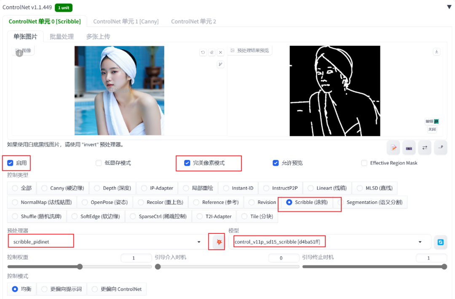This screenshot has height=299, width=455.
Task: Select the Segmentation (语义分割) control type
Action: coord(371,202)
